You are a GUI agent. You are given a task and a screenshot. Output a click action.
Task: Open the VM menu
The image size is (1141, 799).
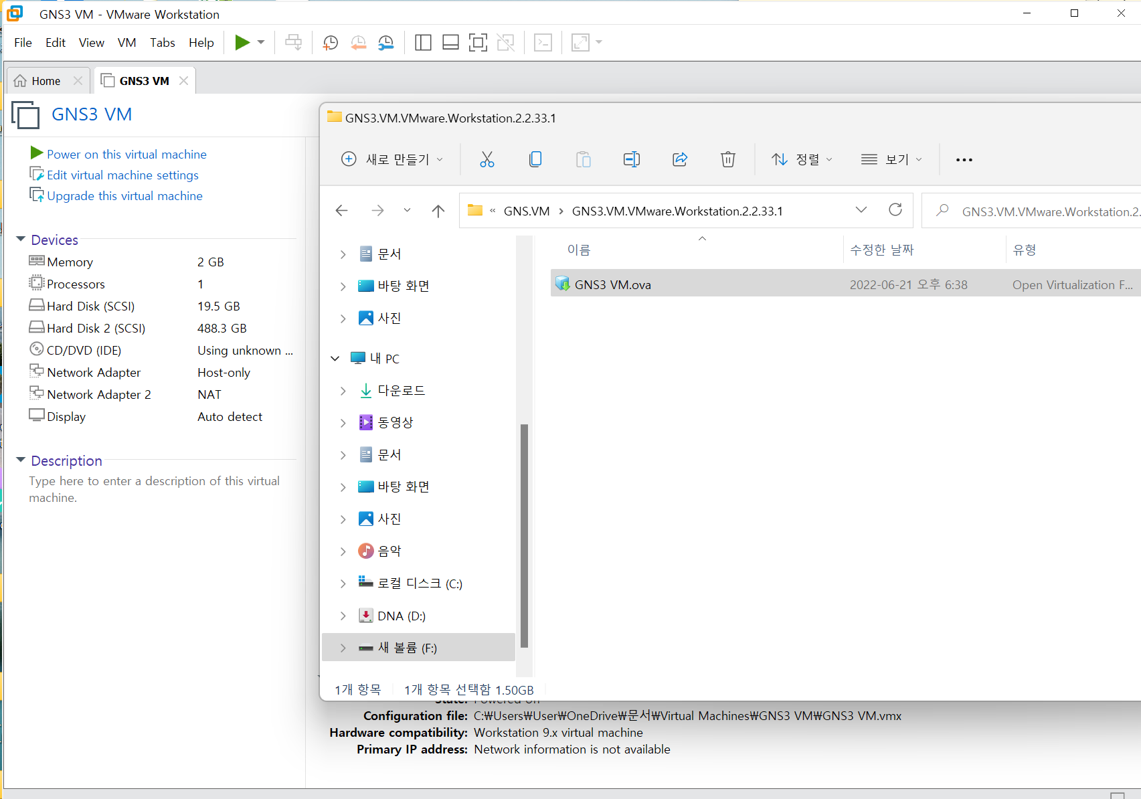coord(126,43)
